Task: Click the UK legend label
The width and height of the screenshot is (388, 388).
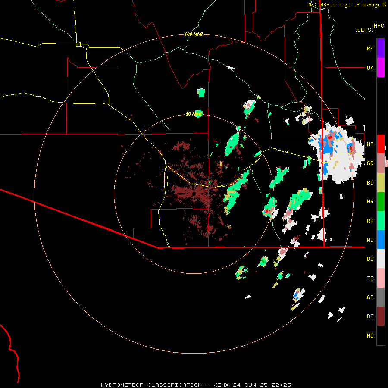Action: pos(370,68)
